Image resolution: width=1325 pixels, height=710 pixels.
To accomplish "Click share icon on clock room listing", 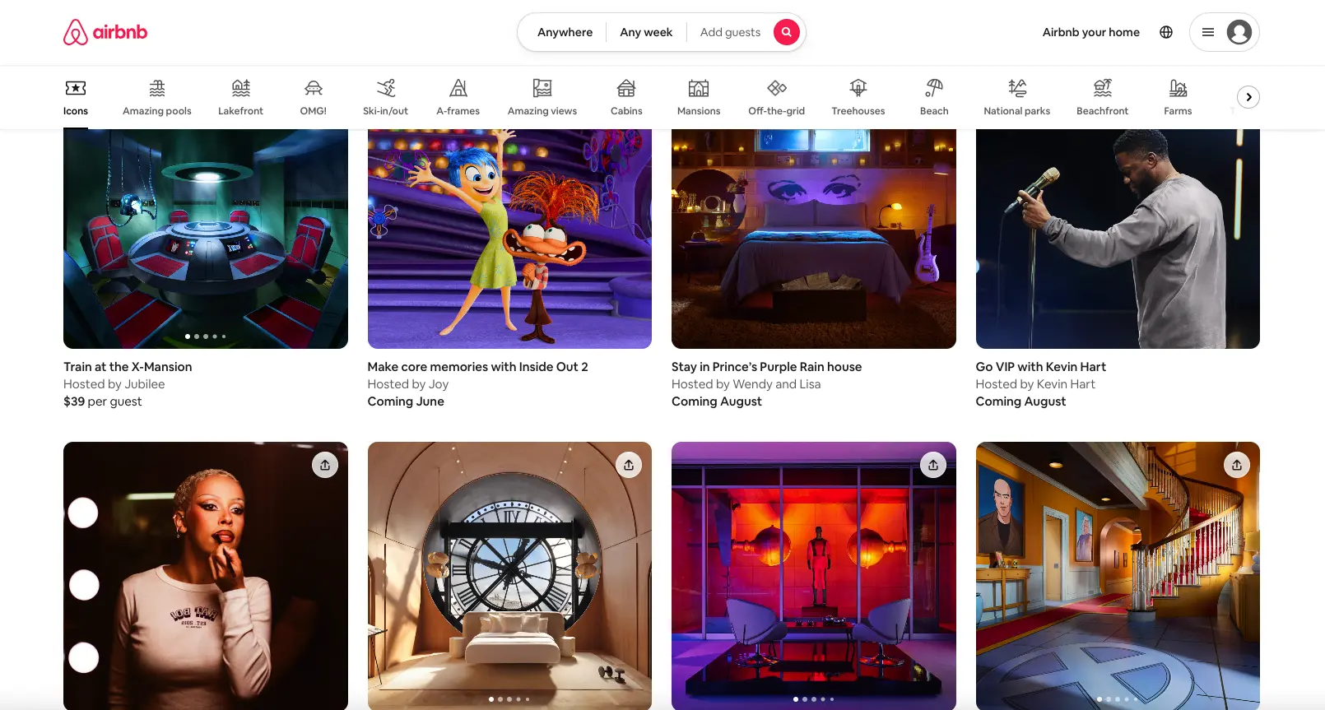I will coord(629,466).
